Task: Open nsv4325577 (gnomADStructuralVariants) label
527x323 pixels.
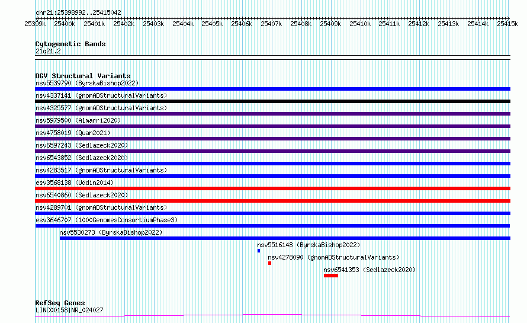Action: [101, 108]
